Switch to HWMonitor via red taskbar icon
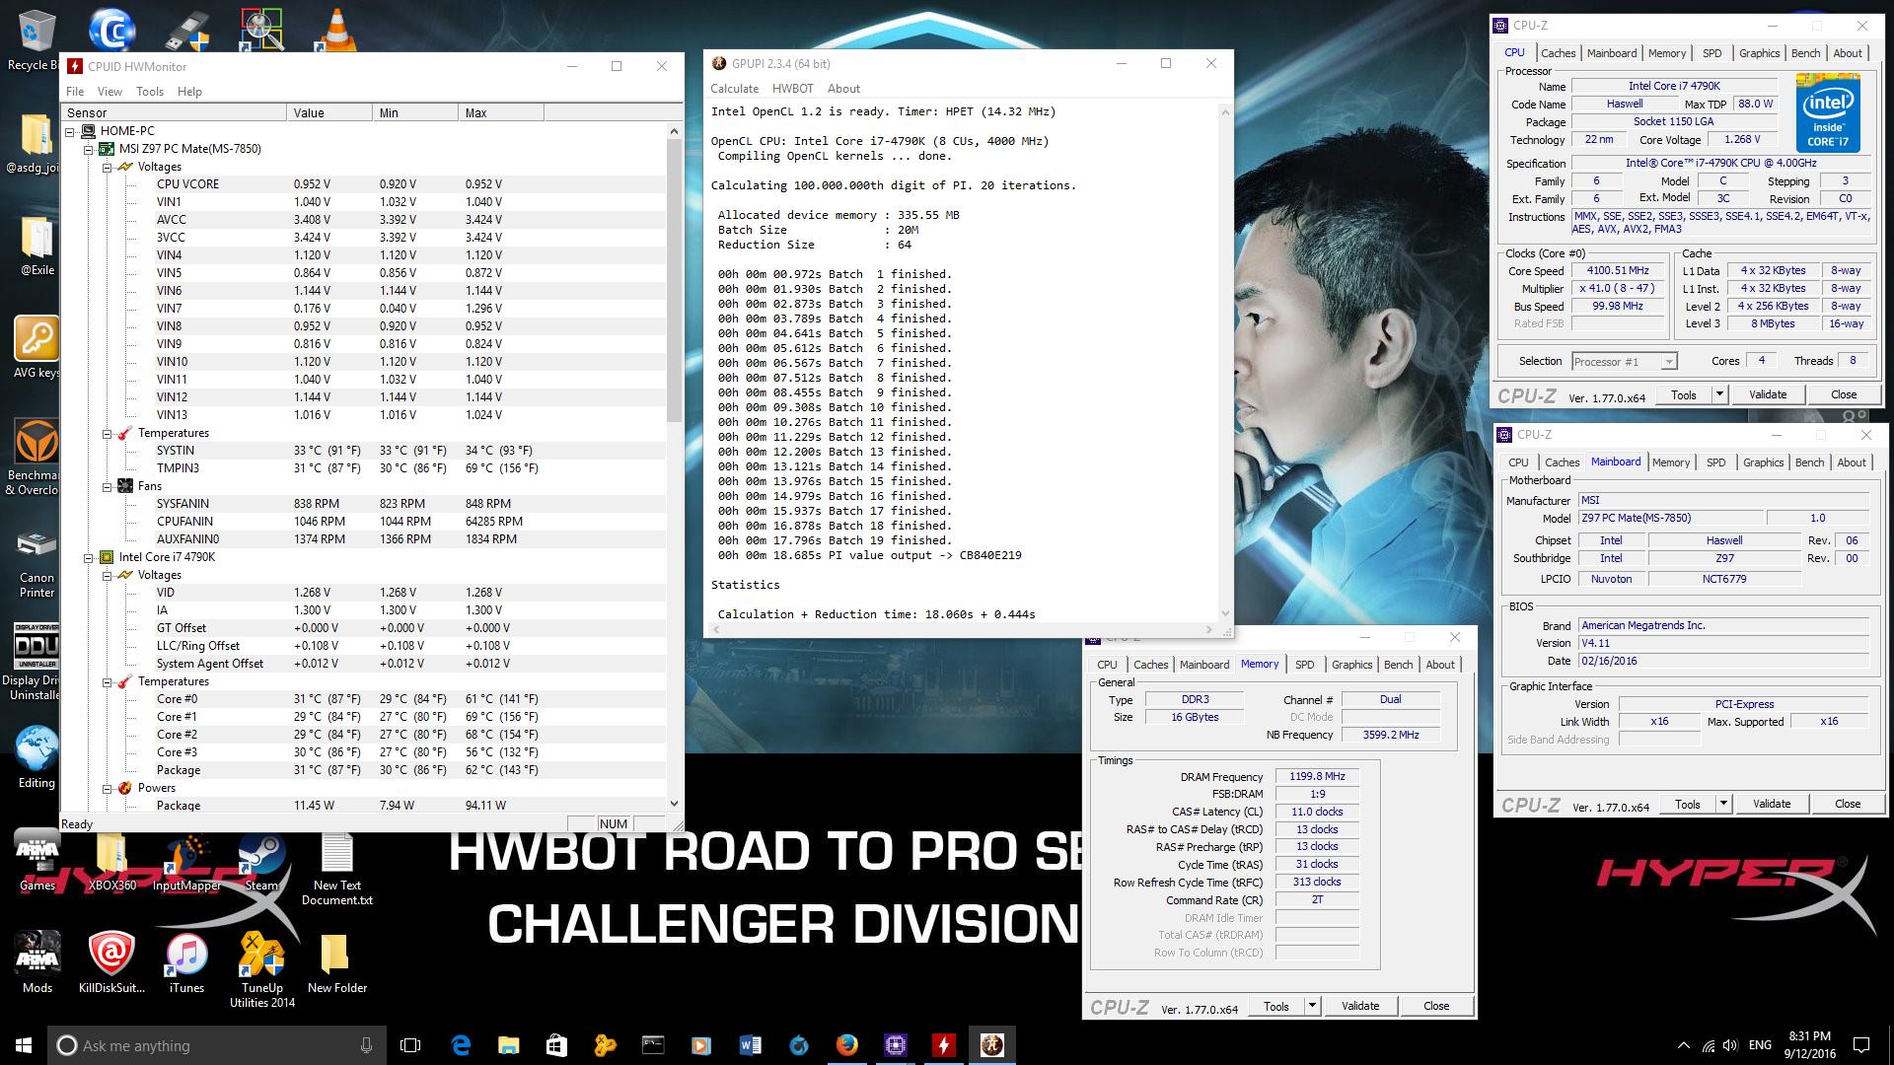 (943, 1045)
